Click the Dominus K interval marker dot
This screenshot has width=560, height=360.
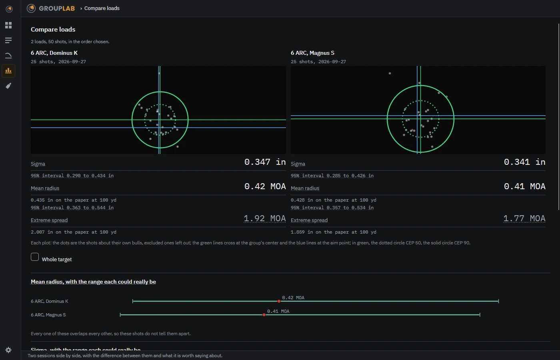(279, 301)
